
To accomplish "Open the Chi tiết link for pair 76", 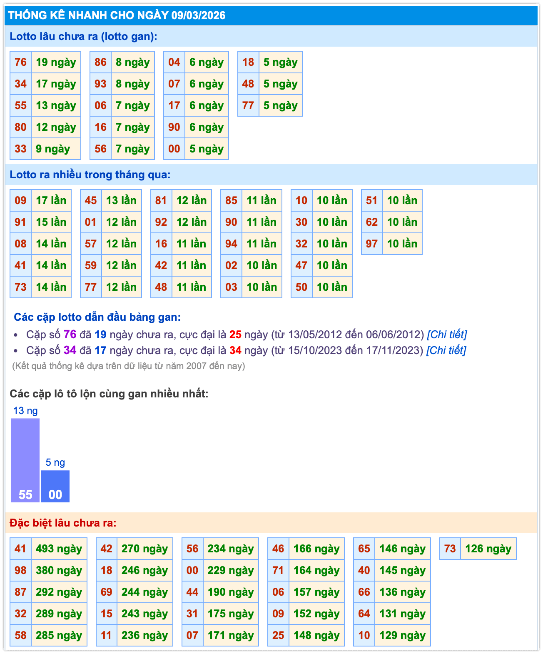I will pos(447,334).
